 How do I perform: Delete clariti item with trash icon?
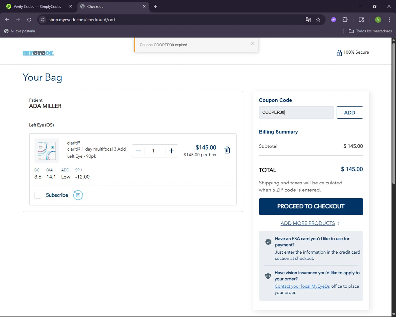(x=227, y=150)
